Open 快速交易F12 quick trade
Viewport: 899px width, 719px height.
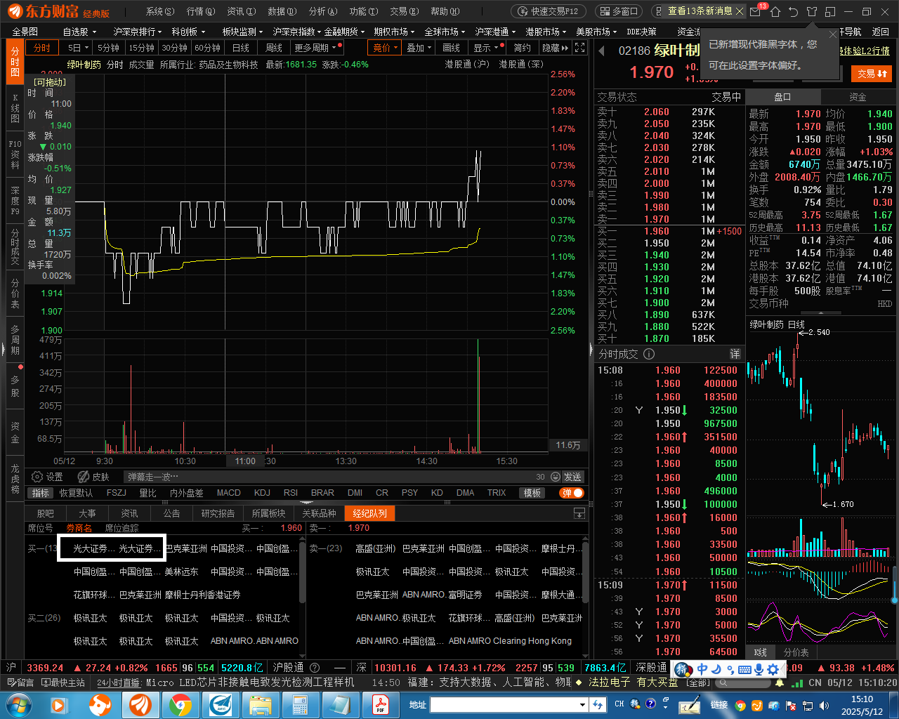pos(548,11)
